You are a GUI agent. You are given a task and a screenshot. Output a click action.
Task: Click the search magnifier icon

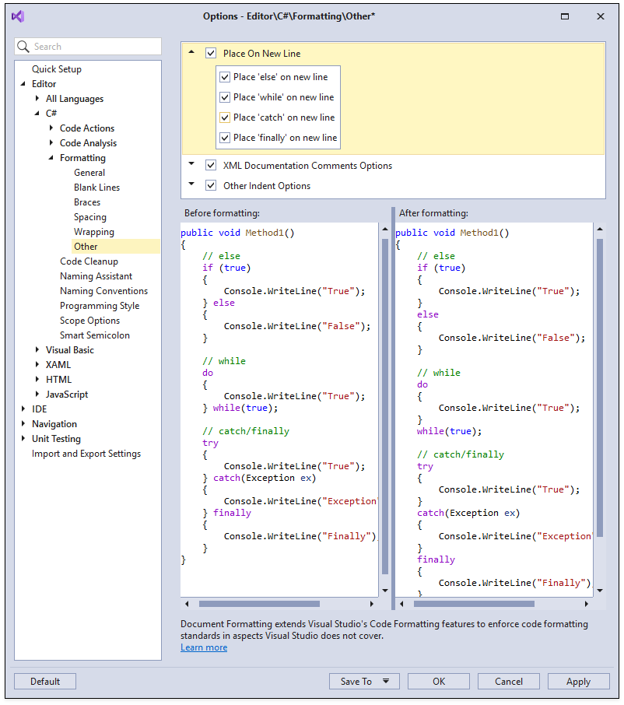pyautogui.click(x=23, y=47)
